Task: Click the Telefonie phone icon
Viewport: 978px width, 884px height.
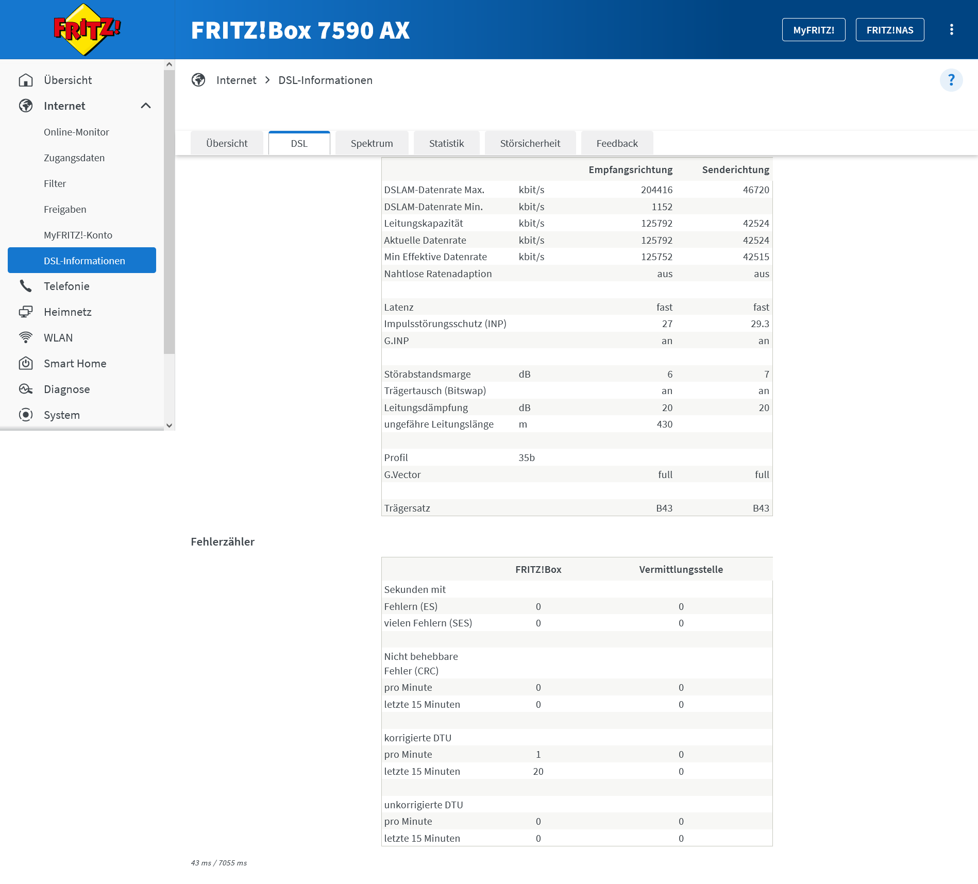Action: 26,286
